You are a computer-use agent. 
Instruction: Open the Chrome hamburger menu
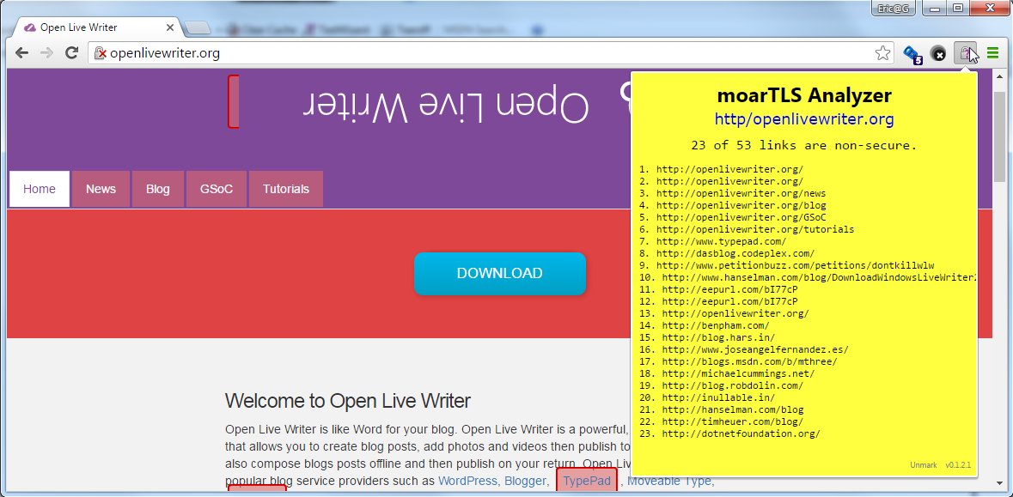(993, 53)
